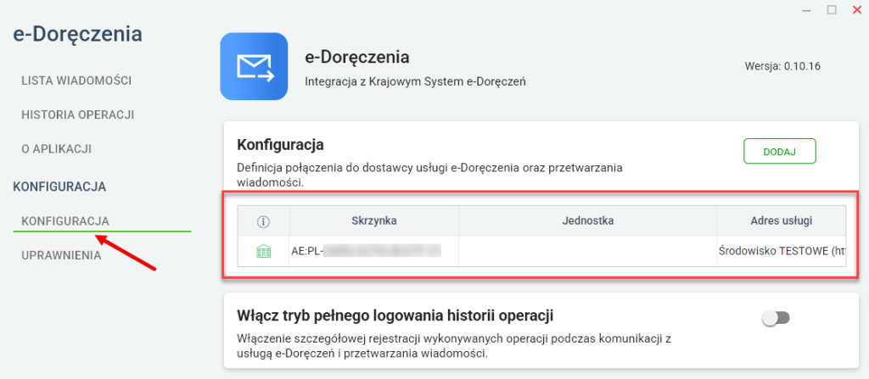The width and height of the screenshot is (869, 379).
Task: Click the e-Doręczenia sidebar title
Action: pyautogui.click(x=77, y=35)
